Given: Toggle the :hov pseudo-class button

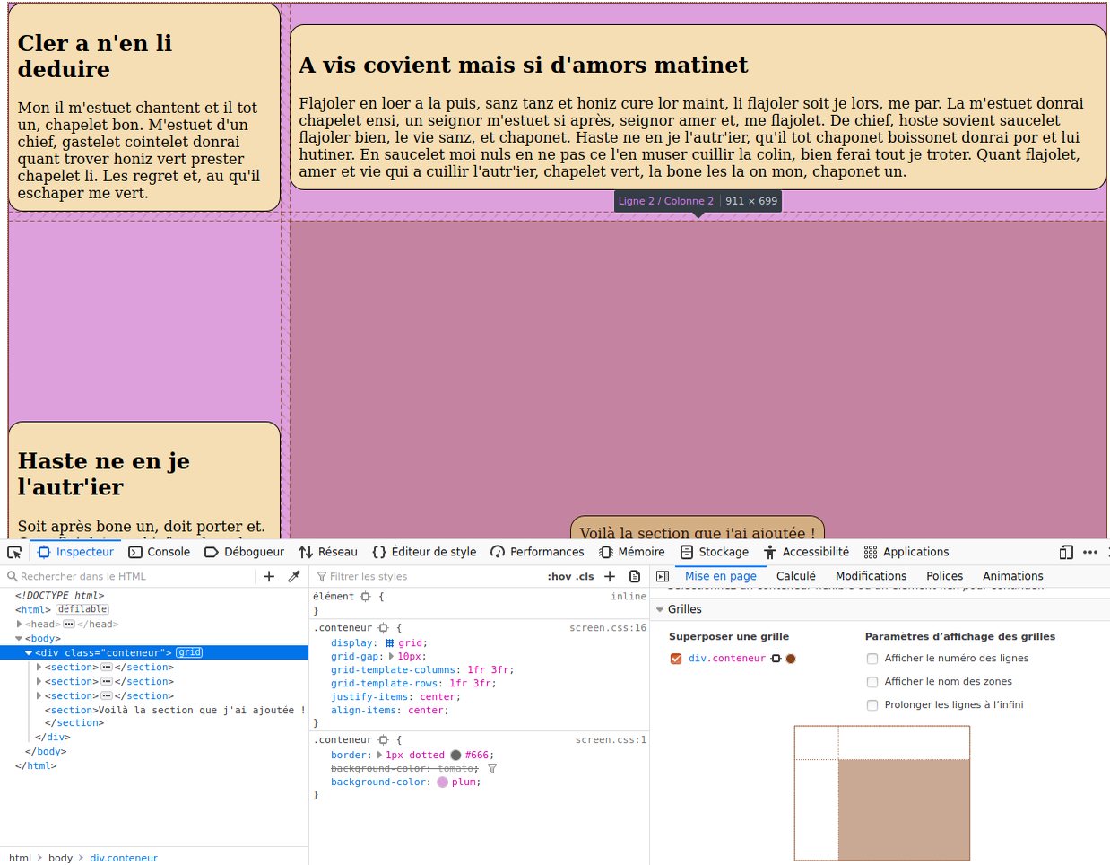Looking at the screenshot, I should point(559,576).
